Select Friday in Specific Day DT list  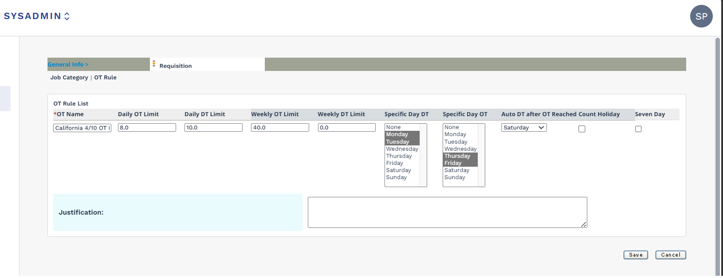tap(402, 163)
